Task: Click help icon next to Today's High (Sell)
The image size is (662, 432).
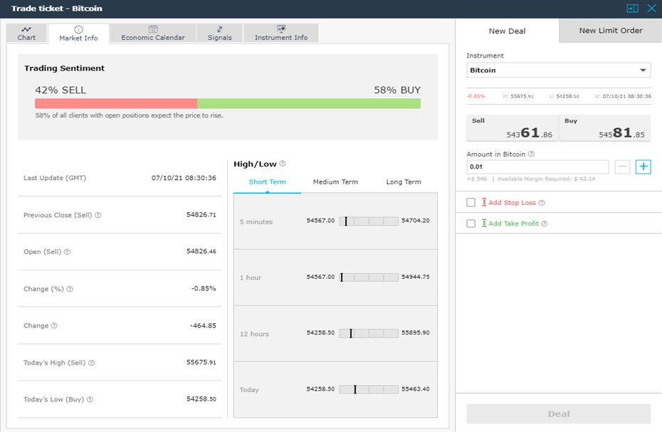Action: (x=92, y=363)
